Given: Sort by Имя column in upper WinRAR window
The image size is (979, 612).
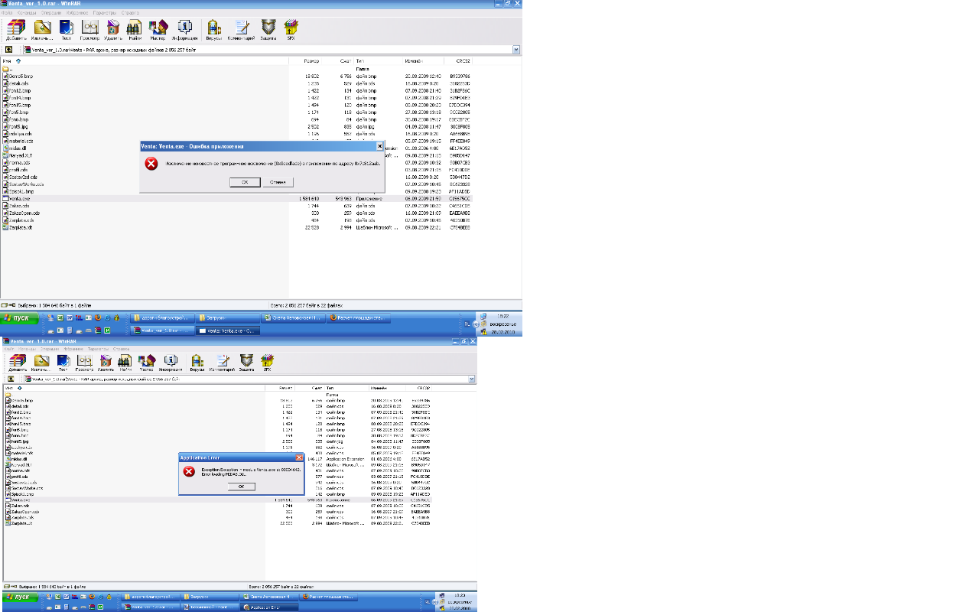Looking at the screenshot, I should 7,60.
